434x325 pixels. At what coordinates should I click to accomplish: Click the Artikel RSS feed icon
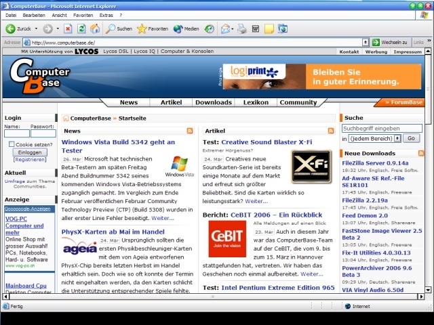point(331,131)
